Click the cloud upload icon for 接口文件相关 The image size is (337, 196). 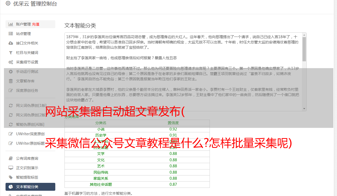(x=11, y=43)
